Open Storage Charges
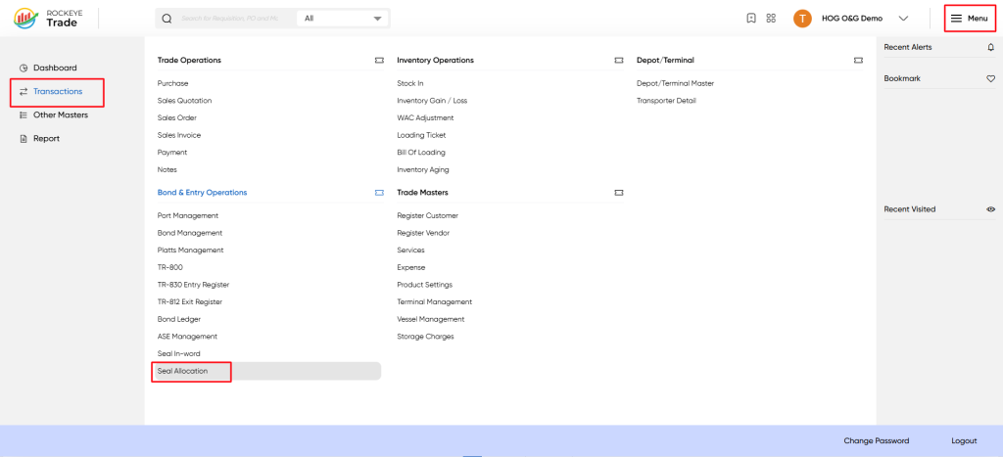 pyautogui.click(x=425, y=337)
